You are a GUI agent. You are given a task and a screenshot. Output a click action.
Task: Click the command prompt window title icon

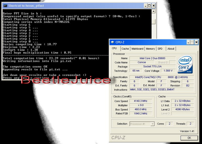coord(5,6)
